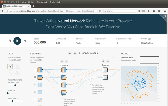This screenshot has height=106, width=168.
Task: Show site information icon in address bar
Action: tap(7, 11)
